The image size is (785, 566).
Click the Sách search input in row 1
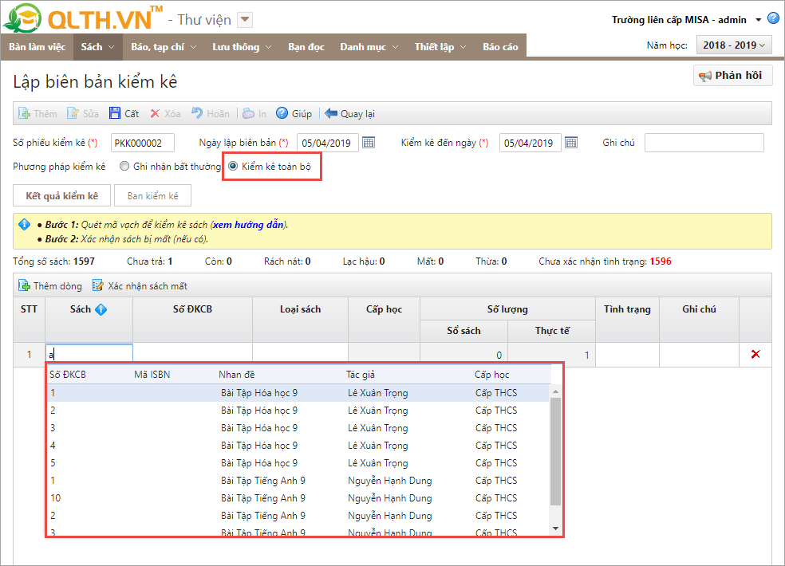89,354
